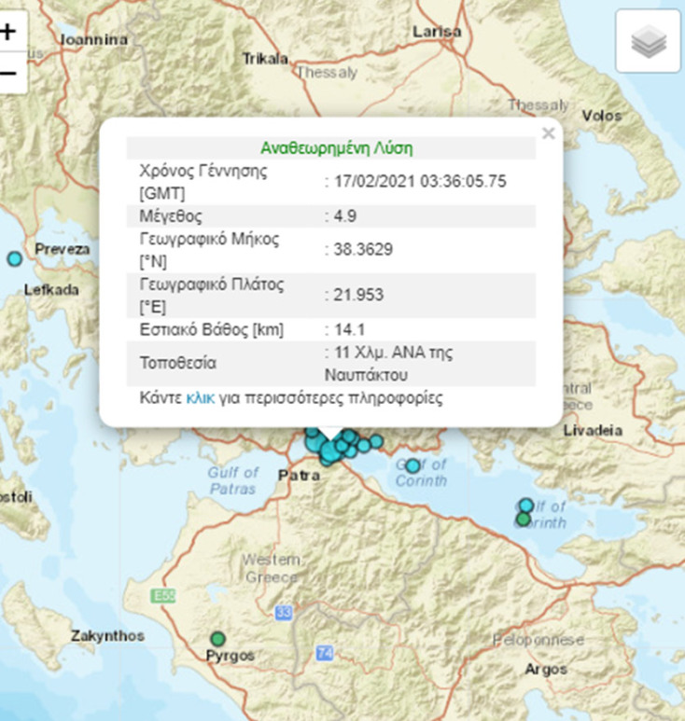The width and height of the screenshot is (685, 721).
Task: Open the map layers switcher
Action: click(649, 41)
